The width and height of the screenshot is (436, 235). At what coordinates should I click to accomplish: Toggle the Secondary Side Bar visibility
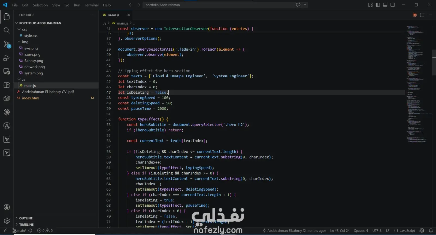pyautogui.click(x=393, y=5)
